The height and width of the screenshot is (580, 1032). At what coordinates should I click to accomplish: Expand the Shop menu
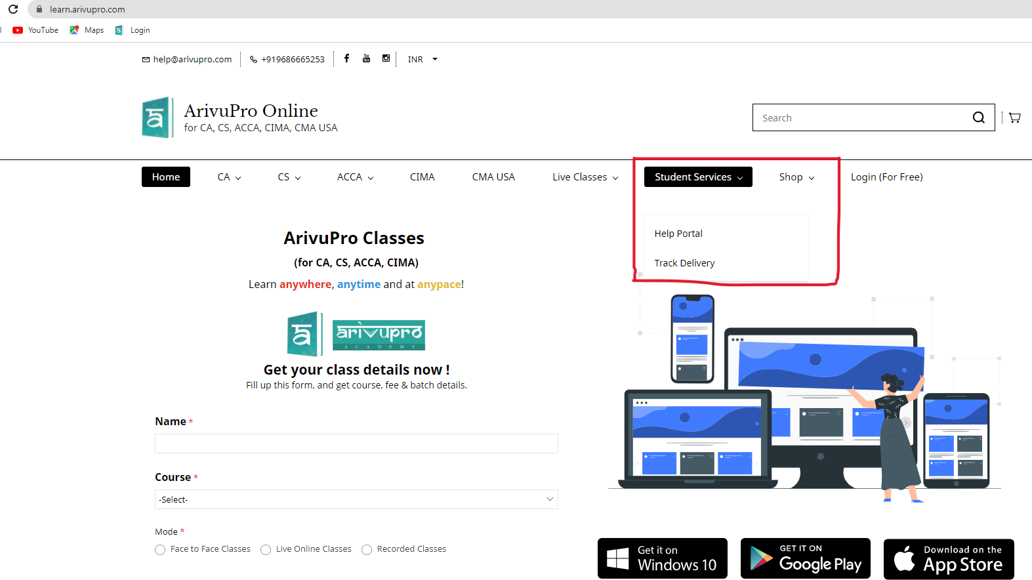(x=796, y=177)
